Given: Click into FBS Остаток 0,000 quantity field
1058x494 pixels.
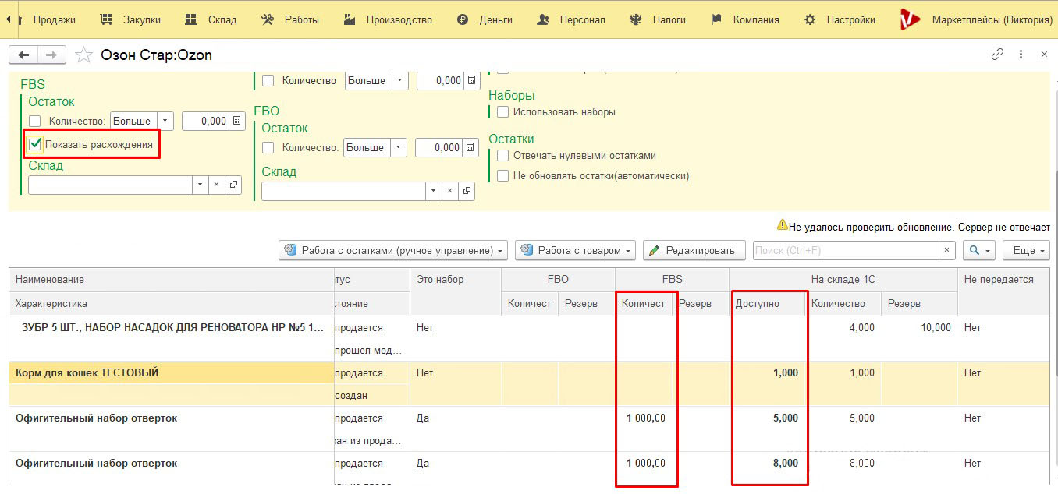Looking at the screenshot, I should pyautogui.click(x=206, y=121).
